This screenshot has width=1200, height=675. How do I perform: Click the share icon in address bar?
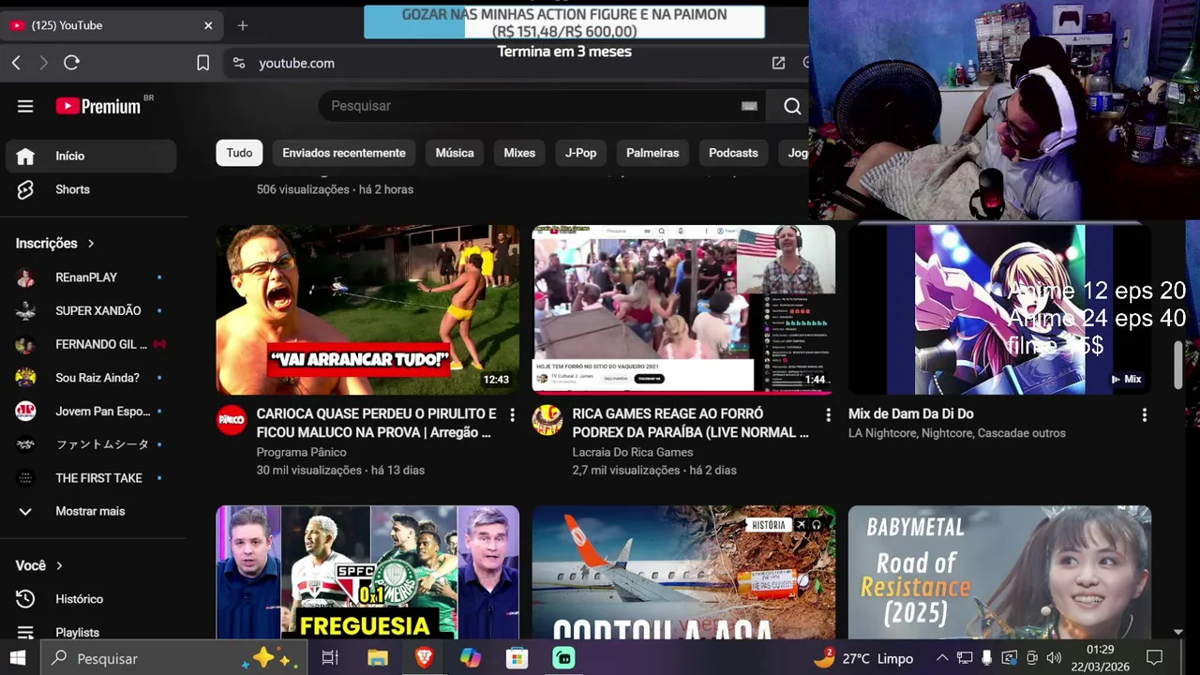(778, 63)
